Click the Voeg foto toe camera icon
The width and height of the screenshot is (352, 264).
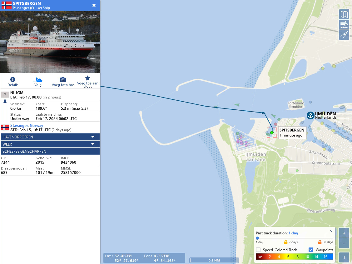pos(63,79)
